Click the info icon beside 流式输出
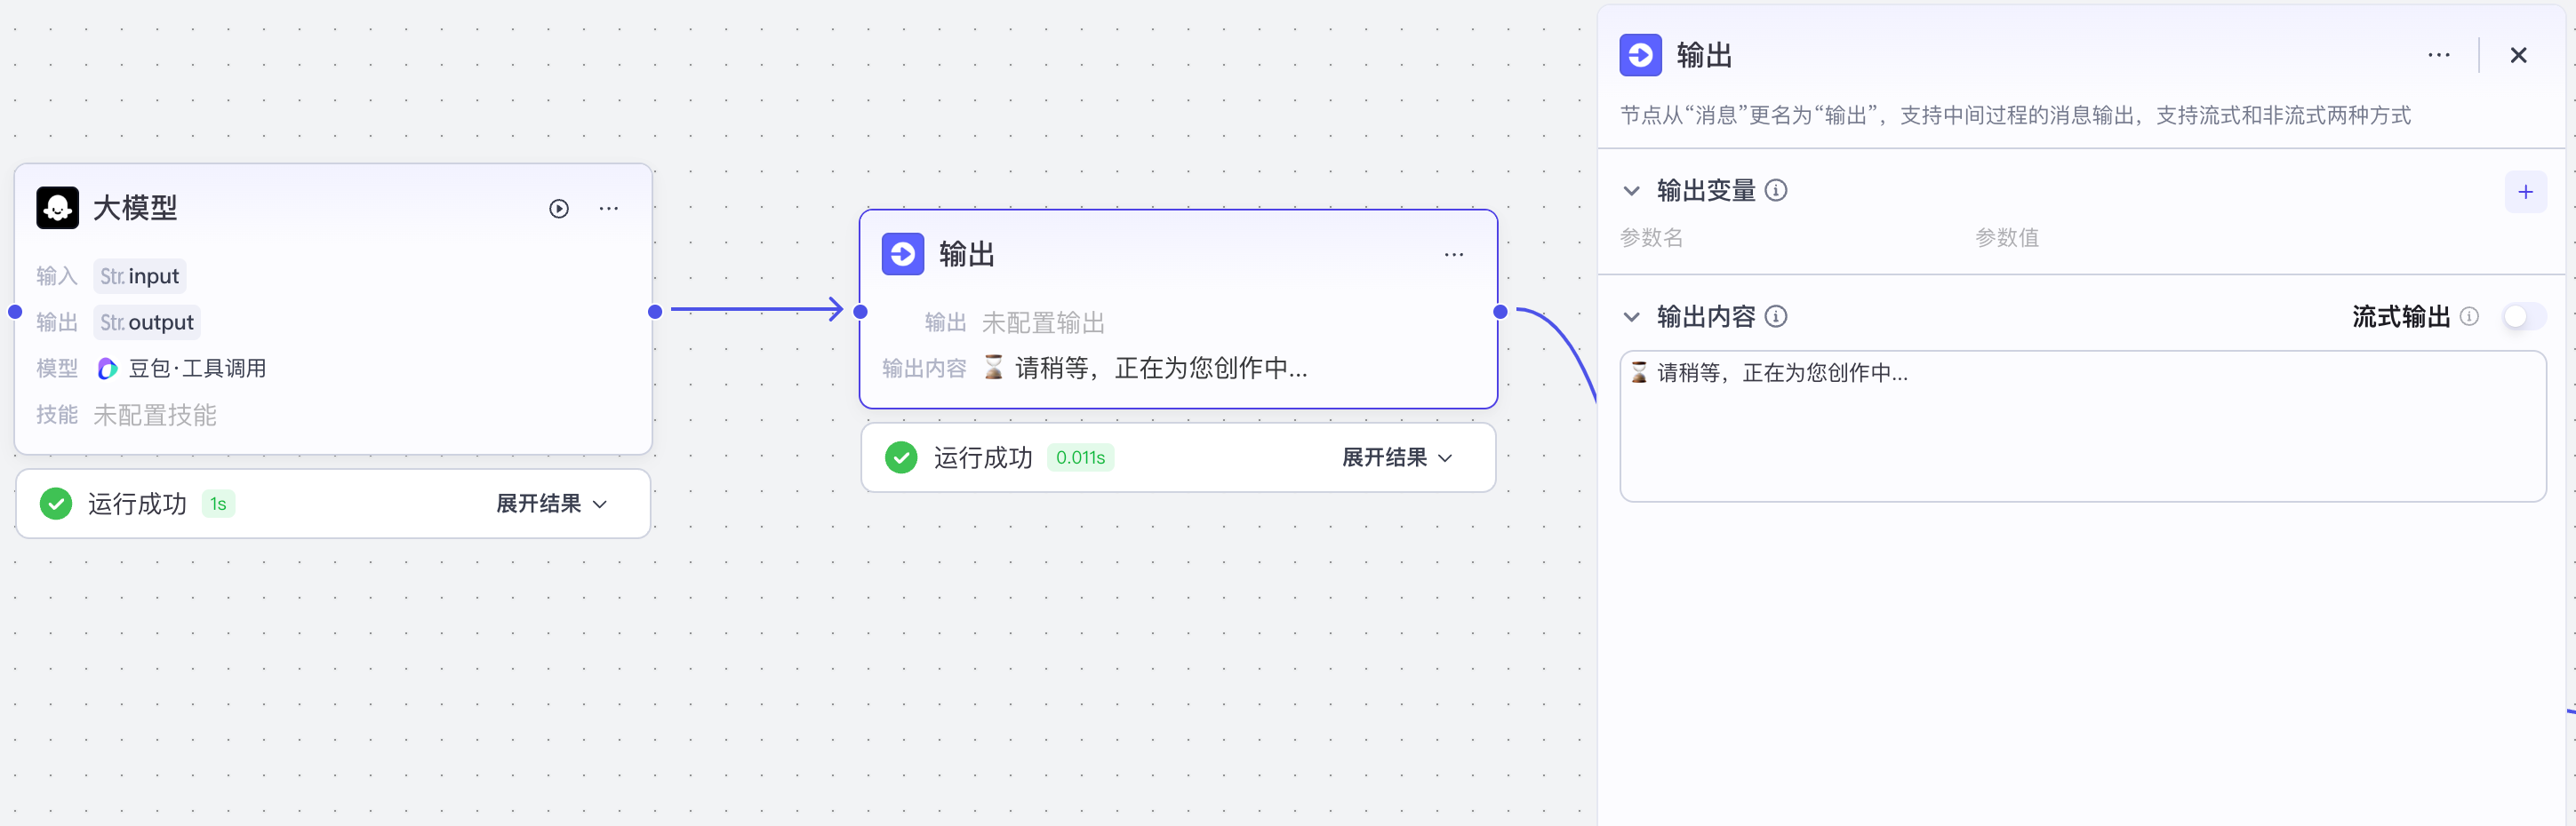Image resolution: width=2576 pixels, height=826 pixels. pos(2471,315)
